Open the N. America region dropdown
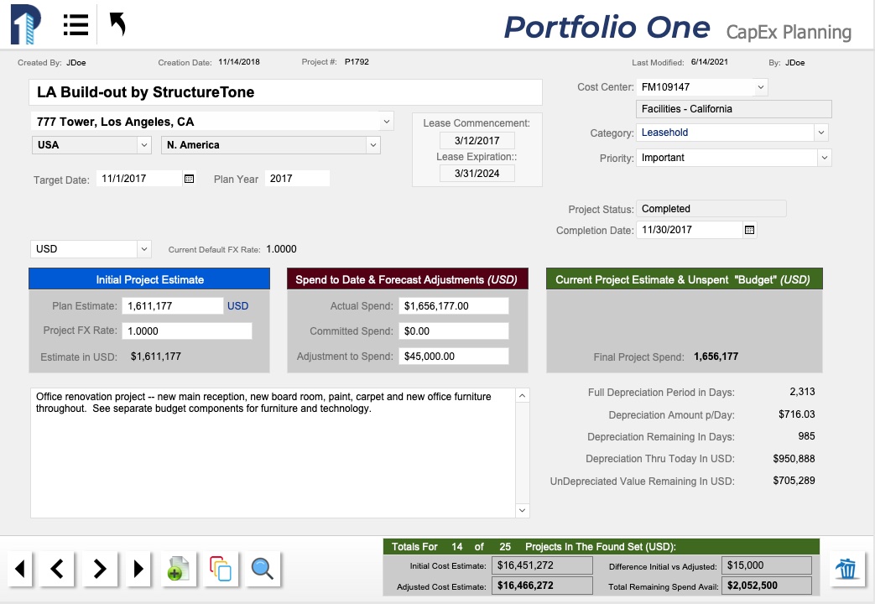Viewport: 875px width, 604px height. (373, 145)
